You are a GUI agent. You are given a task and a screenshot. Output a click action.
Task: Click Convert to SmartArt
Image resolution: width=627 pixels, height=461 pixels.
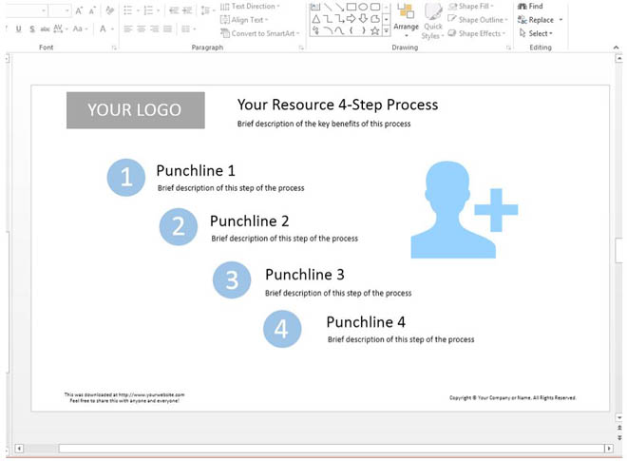[260, 33]
